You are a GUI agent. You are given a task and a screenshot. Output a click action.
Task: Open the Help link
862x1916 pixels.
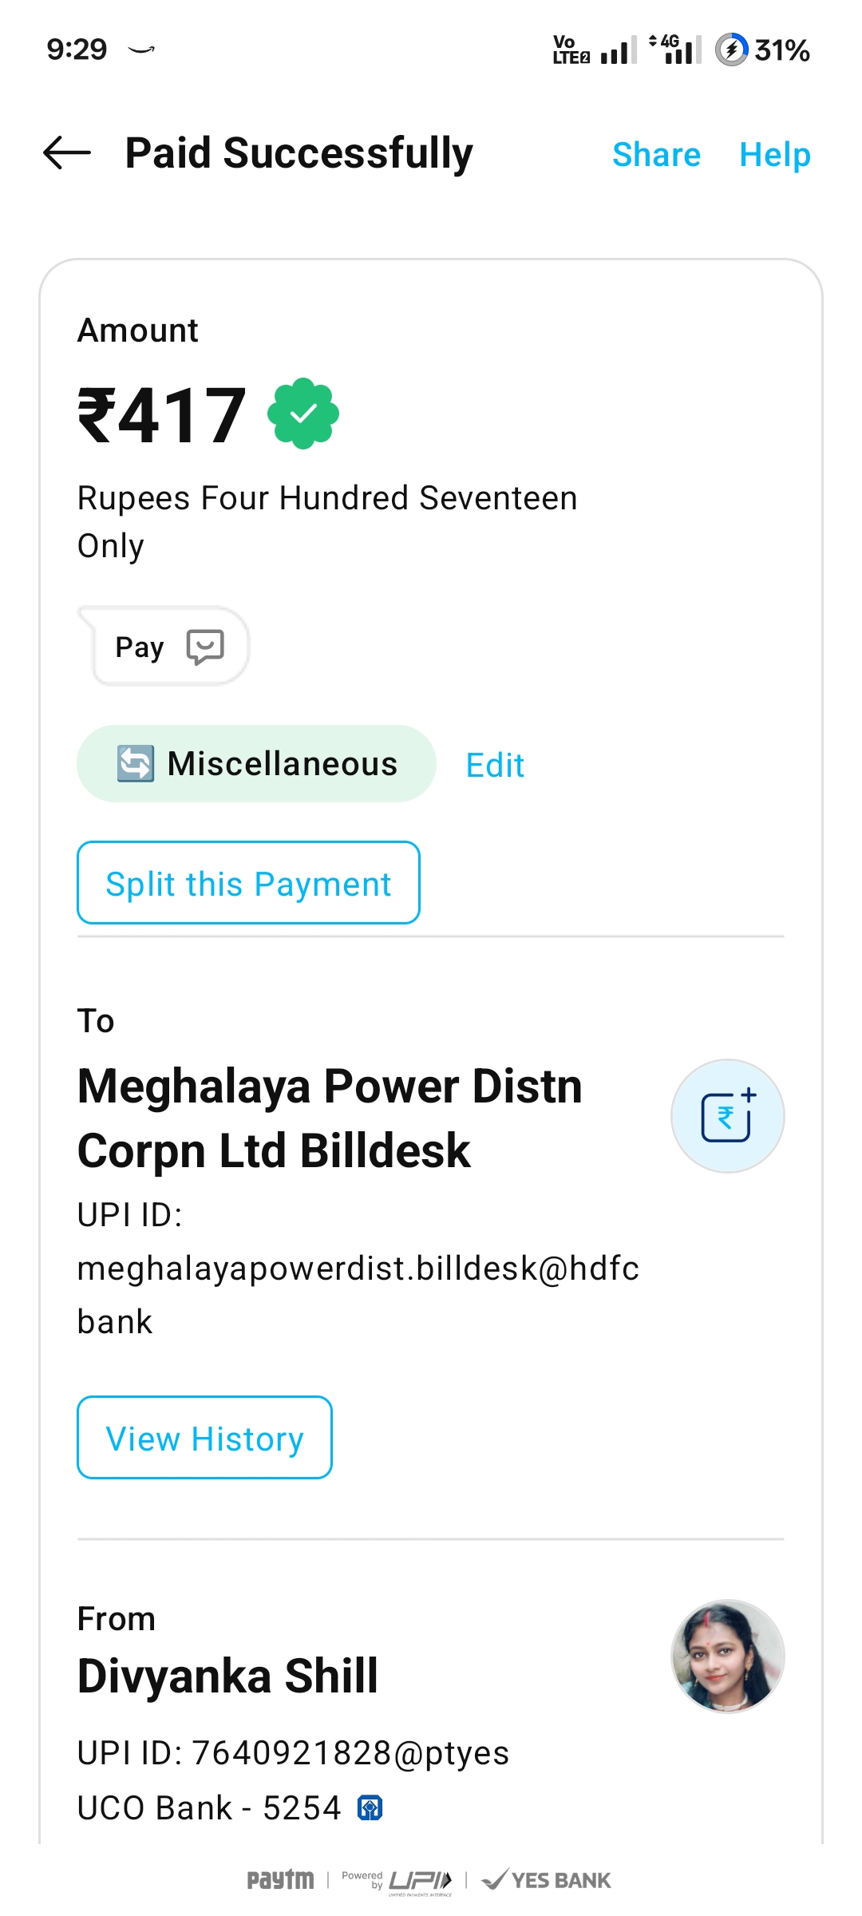(x=774, y=154)
